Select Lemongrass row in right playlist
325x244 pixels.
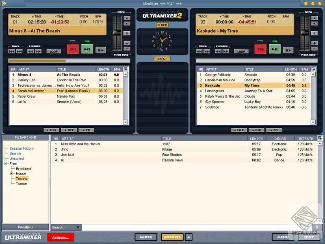coord(253,91)
